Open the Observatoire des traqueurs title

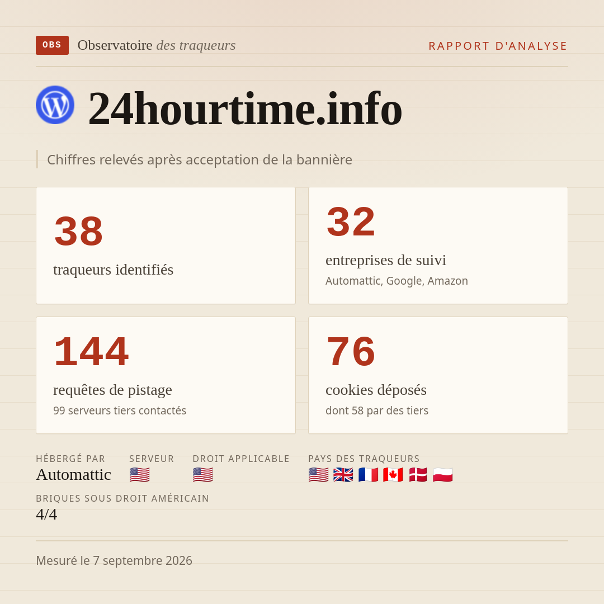coord(157,45)
